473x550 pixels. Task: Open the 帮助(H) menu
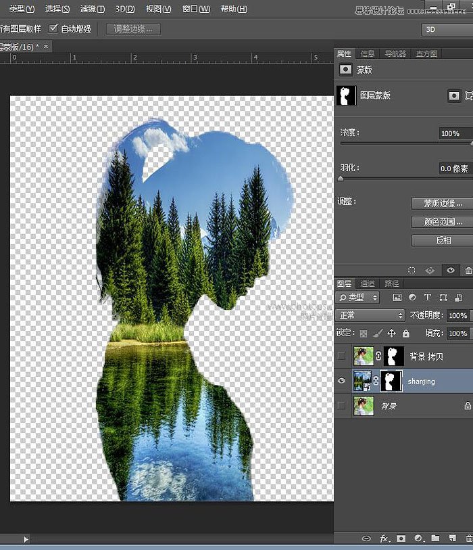click(234, 9)
